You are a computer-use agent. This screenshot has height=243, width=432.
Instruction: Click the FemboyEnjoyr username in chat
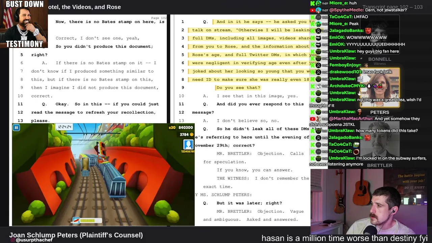[345, 65]
